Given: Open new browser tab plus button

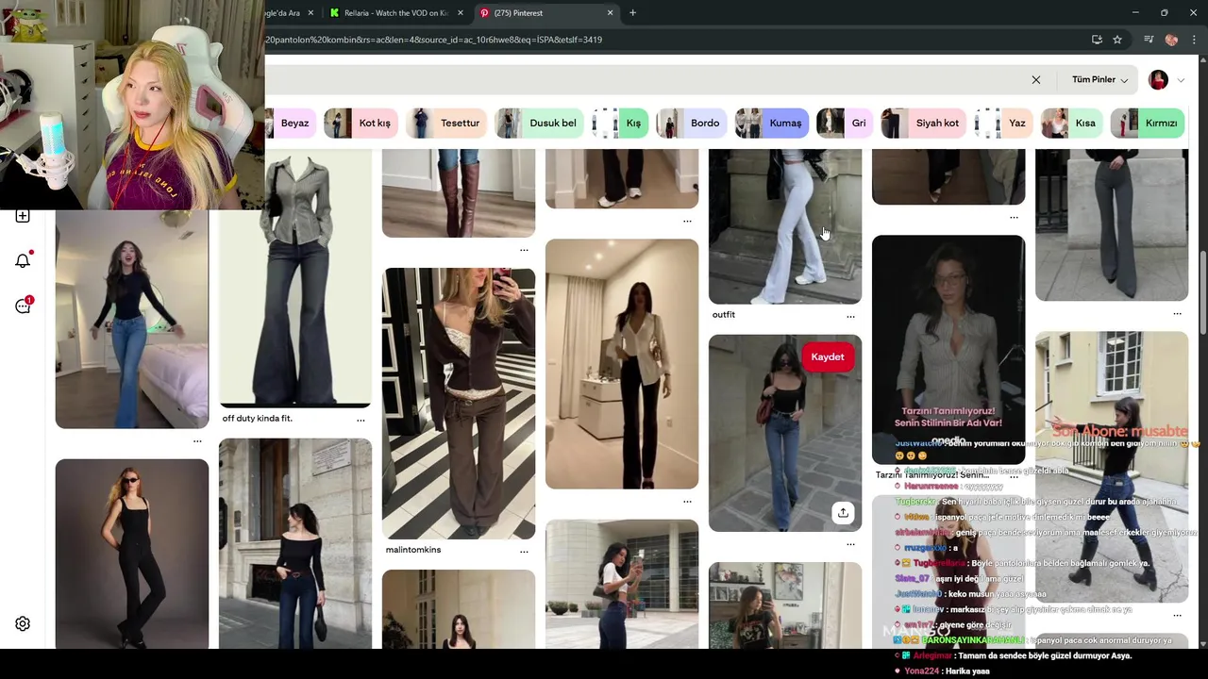Looking at the screenshot, I should [632, 13].
